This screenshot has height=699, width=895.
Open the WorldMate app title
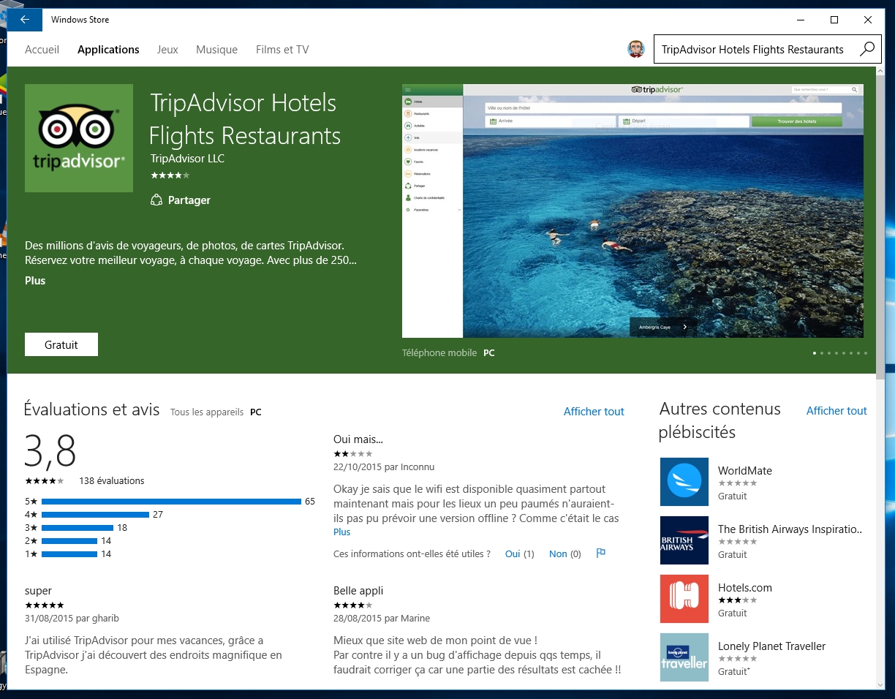point(745,471)
